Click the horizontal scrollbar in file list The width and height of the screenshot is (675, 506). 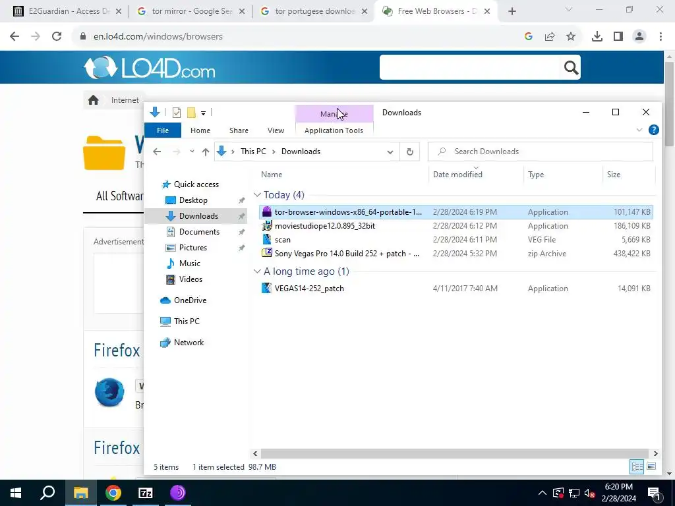click(455, 453)
